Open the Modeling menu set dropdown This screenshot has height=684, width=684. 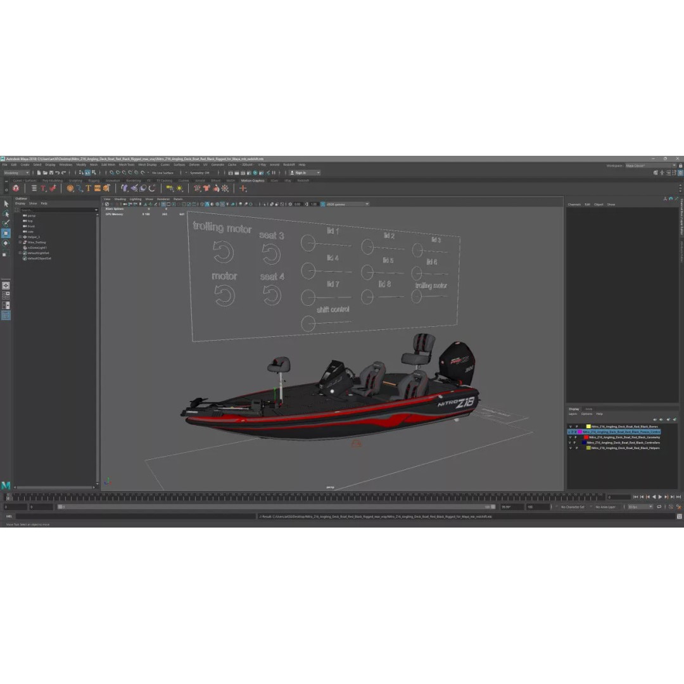pyautogui.click(x=16, y=173)
